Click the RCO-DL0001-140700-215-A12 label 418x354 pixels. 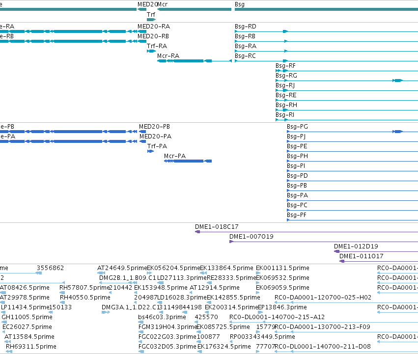point(277,317)
